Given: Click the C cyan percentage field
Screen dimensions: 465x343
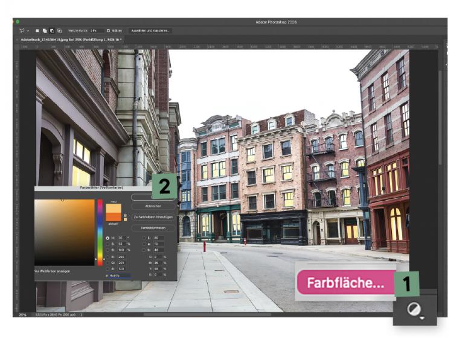Looking at the screenshot, I should pos(158,257).
